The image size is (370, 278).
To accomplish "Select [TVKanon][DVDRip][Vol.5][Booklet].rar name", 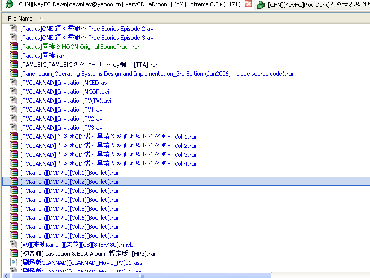I will [69, 209].
